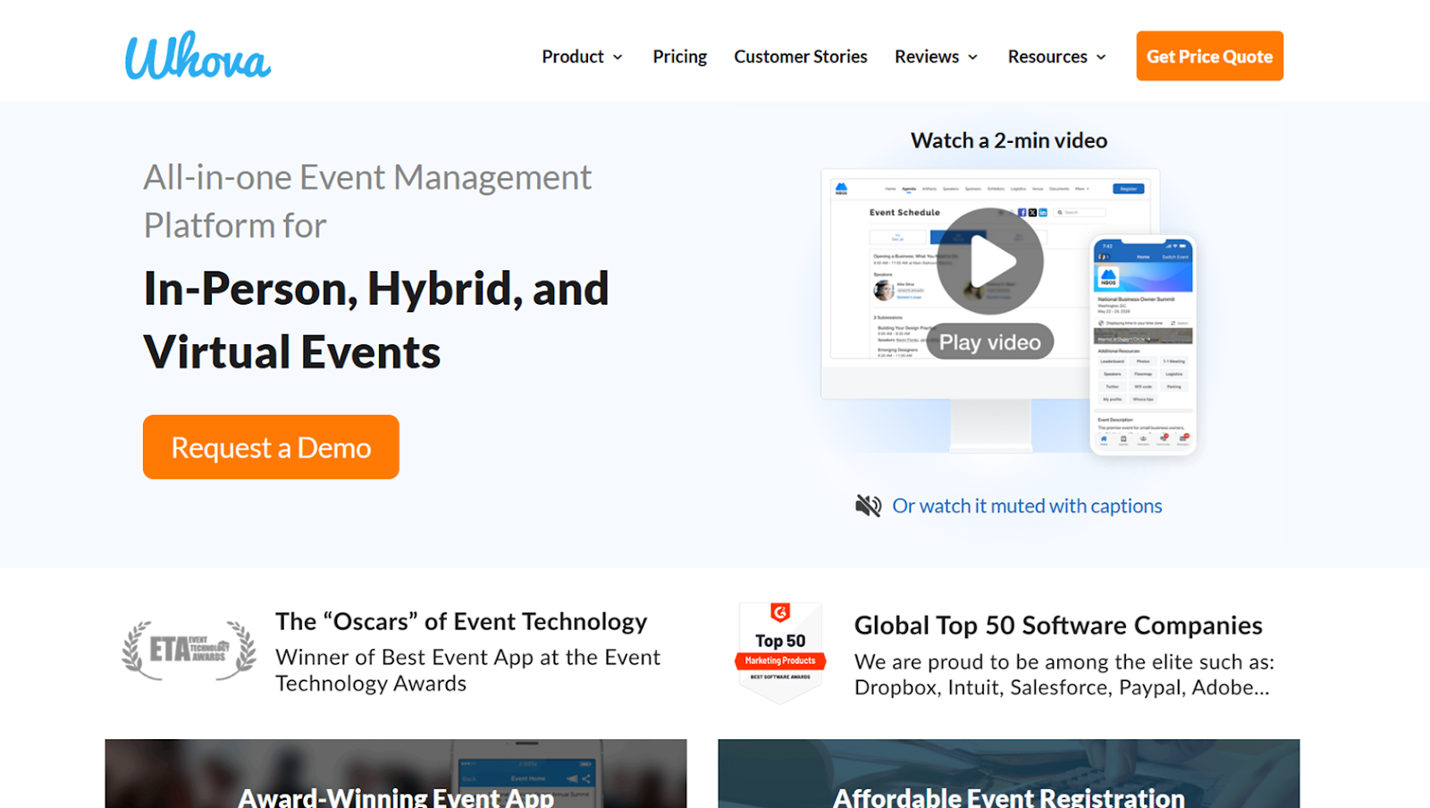Viewport: 1430px width, 808px height.
Task: Select the X share icon in the mockup
Action: tap(1032, 213)
